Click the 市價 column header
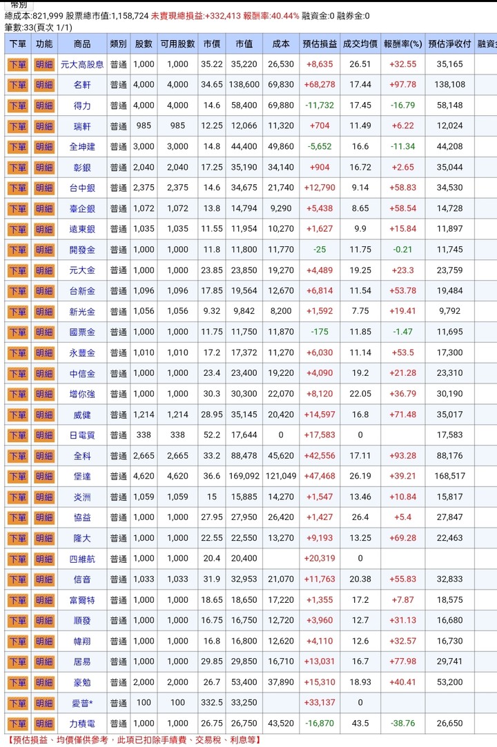This screenshot has height=747, width=497. point(212,44)
